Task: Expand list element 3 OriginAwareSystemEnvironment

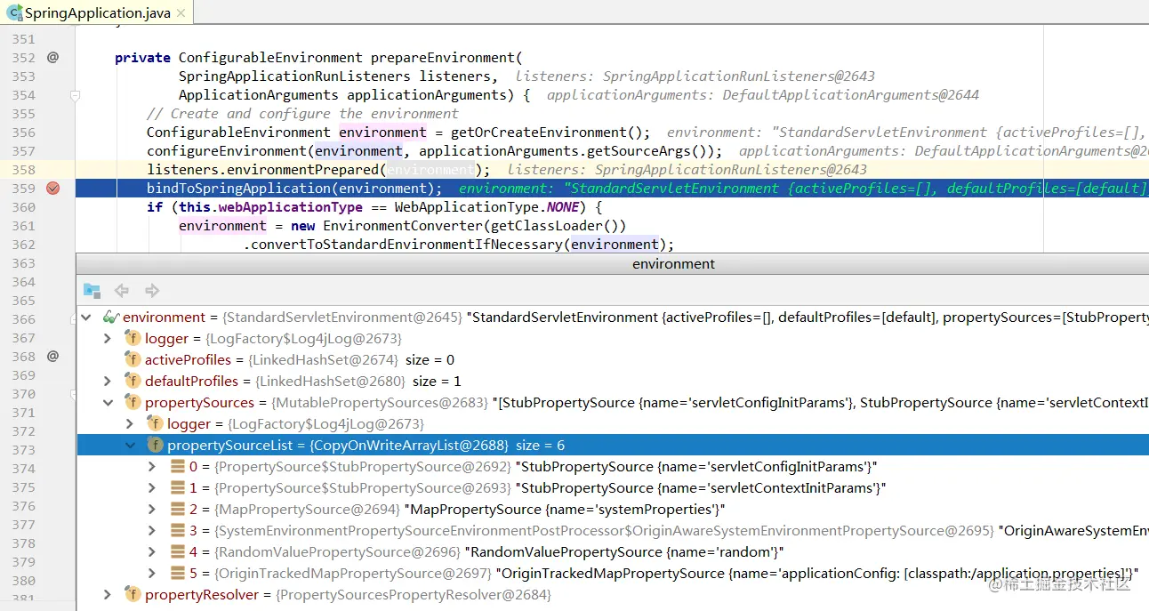Action: click(152, 530)
